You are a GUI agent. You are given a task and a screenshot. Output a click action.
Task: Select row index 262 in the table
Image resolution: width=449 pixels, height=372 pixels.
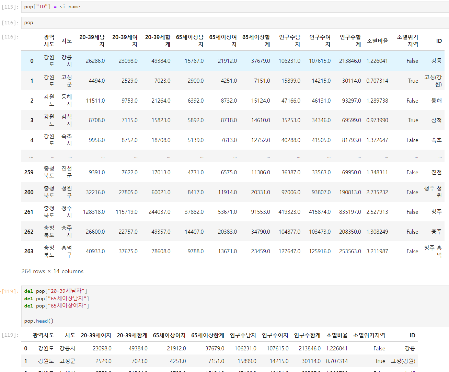(x=29, y=232)
